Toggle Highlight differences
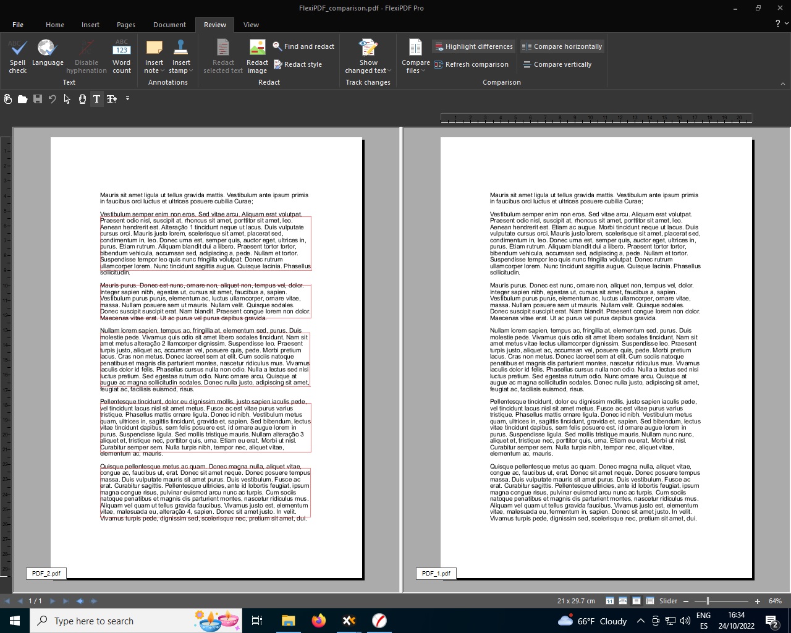791x633 pixels. click(473, 46)
